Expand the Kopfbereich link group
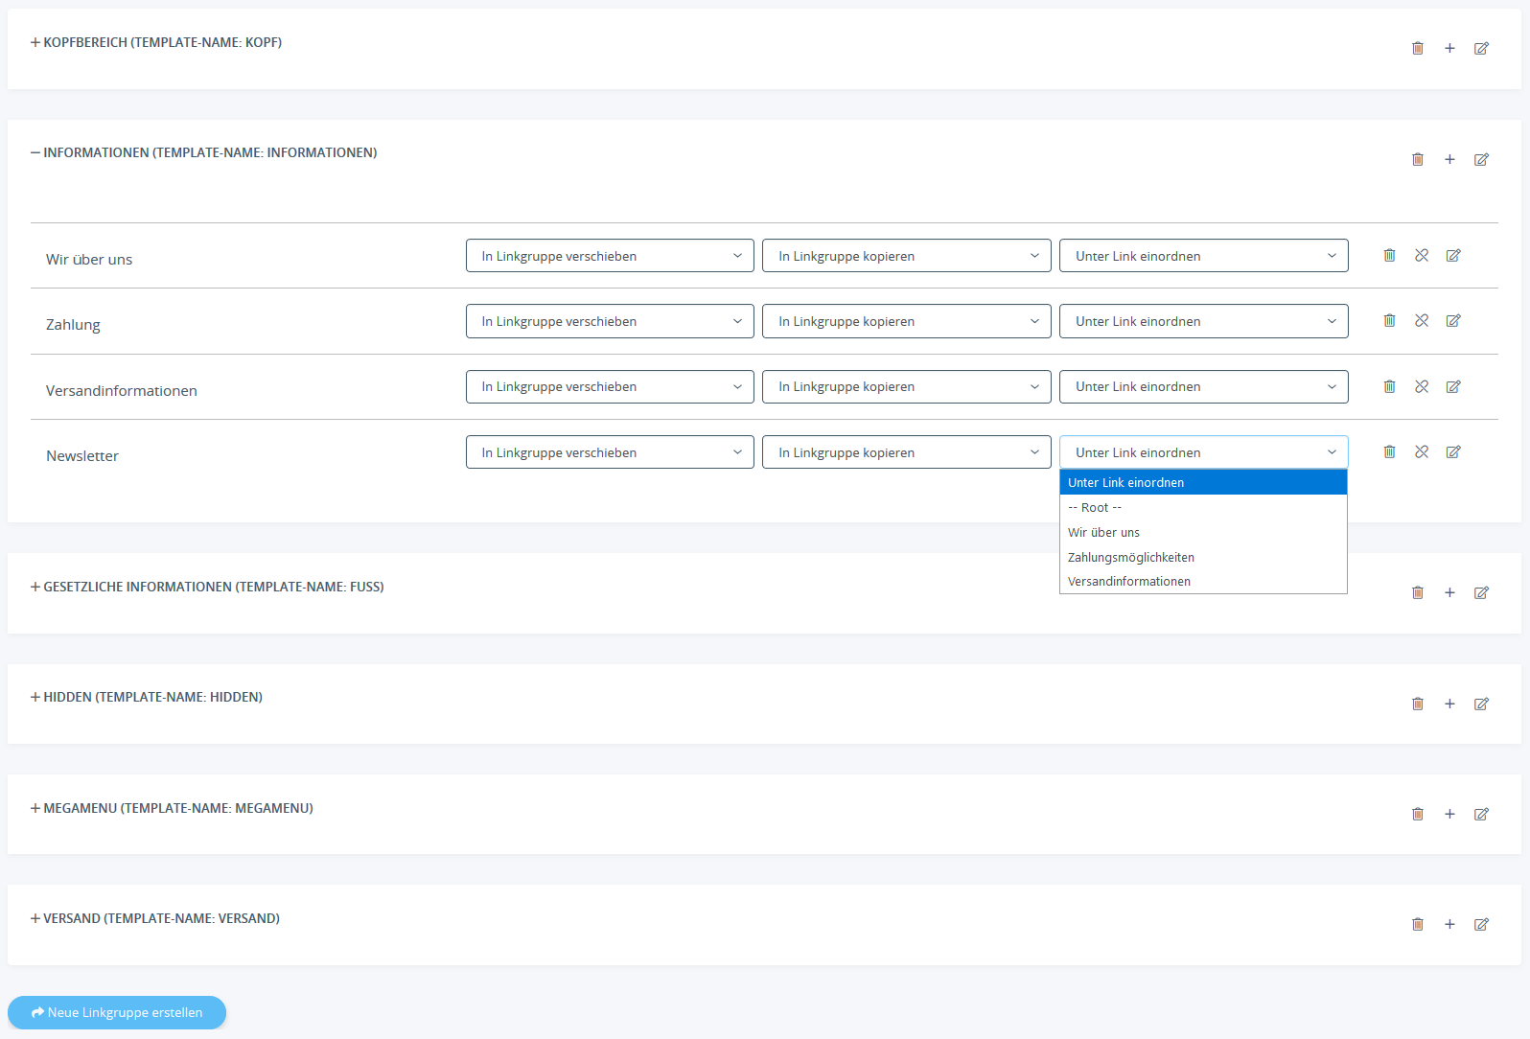1530x1039 pixels. 156,42
